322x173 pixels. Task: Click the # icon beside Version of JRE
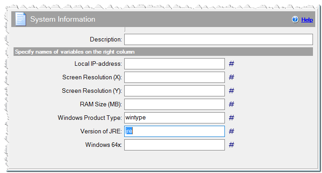(x=231, y=132)
